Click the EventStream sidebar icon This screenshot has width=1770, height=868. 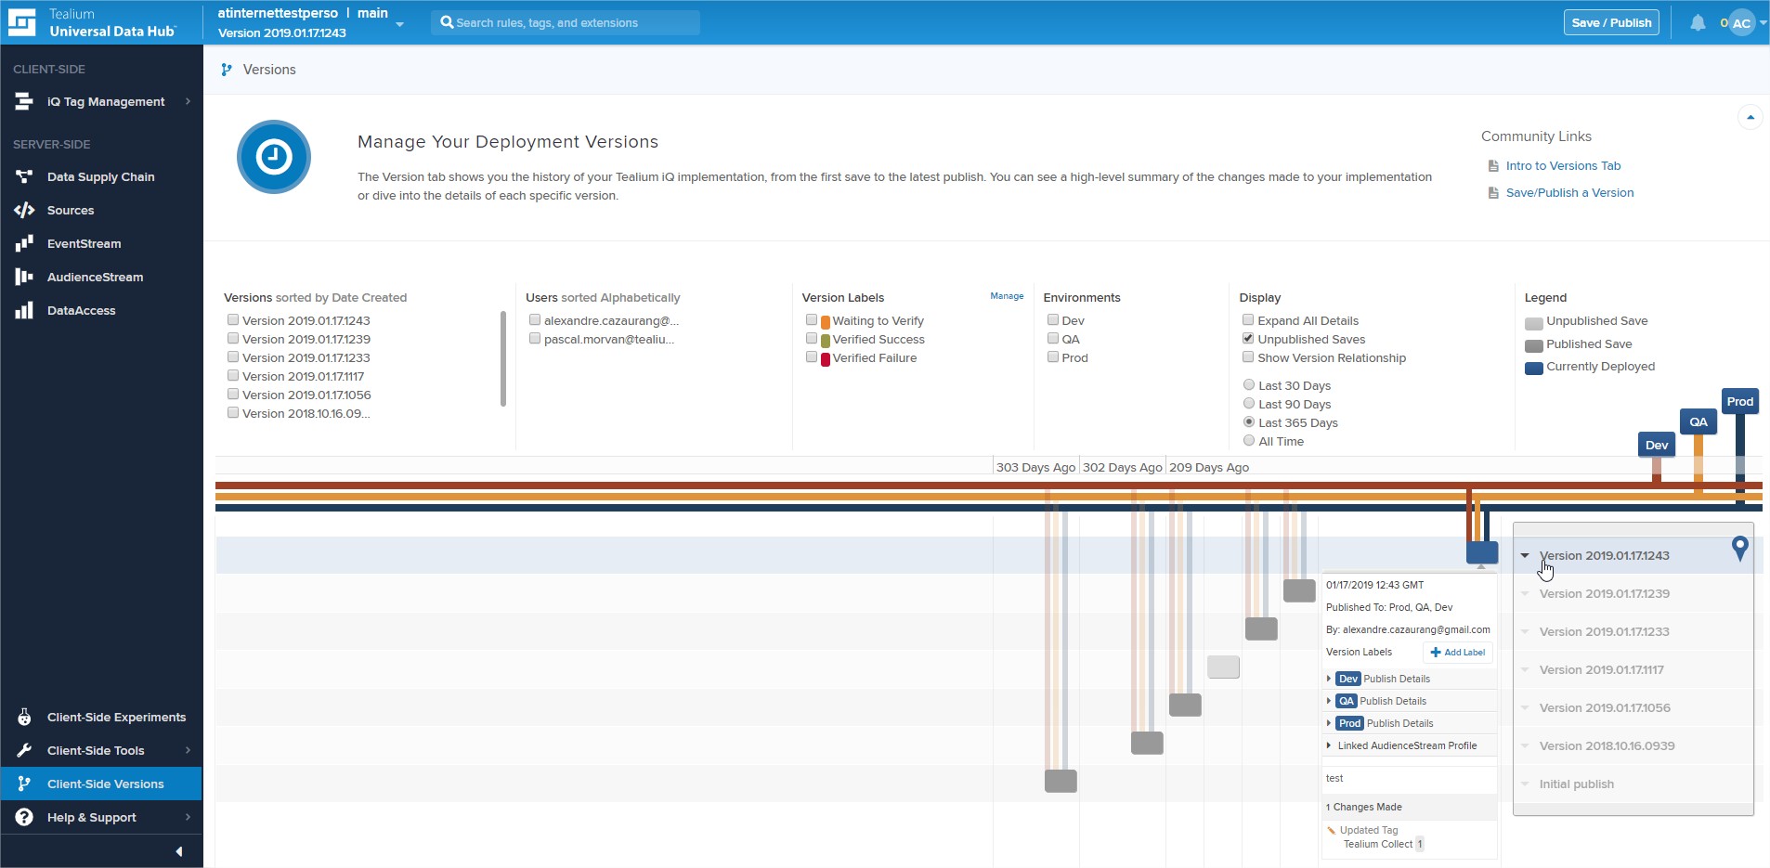(x=24, y=244)
